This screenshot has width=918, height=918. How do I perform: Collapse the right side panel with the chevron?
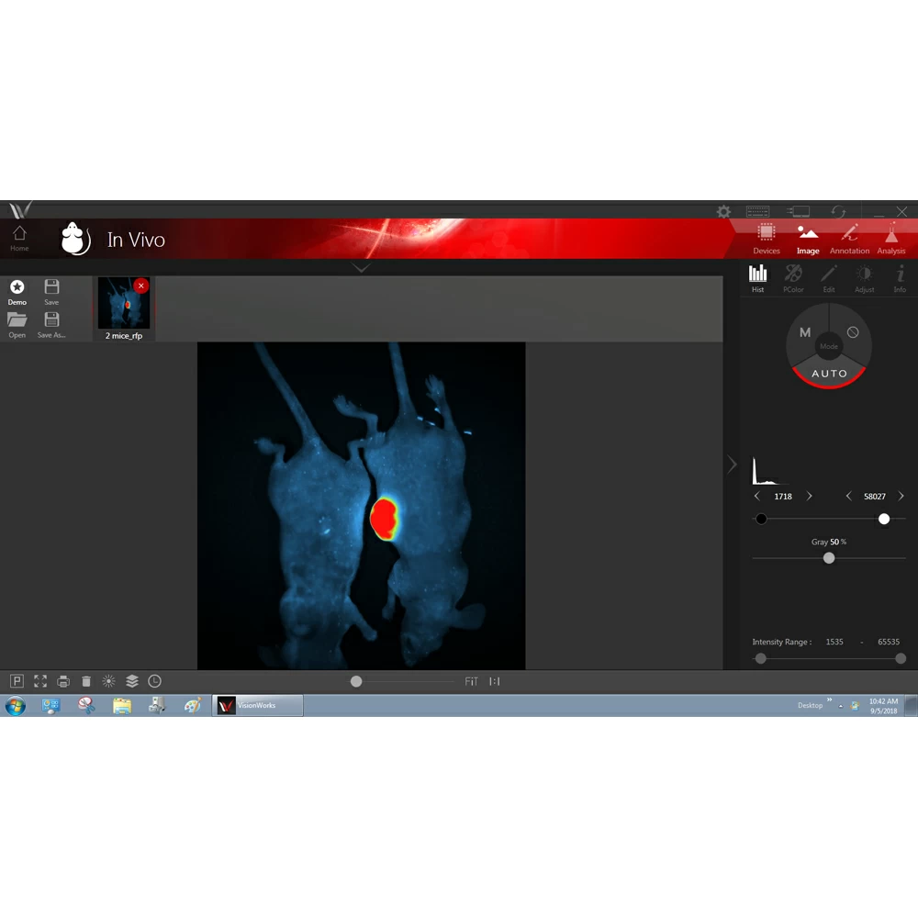pos(732,465)
